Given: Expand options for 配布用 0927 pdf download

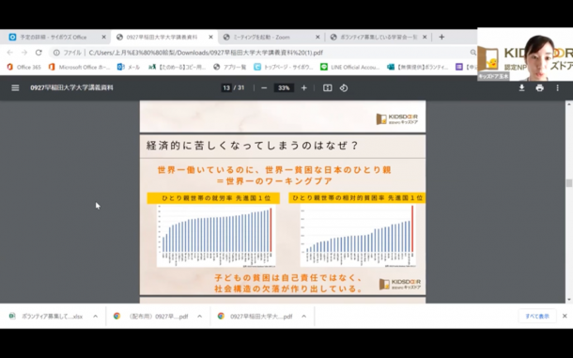Looking at the screenshot, I should (x=199, y=317).
